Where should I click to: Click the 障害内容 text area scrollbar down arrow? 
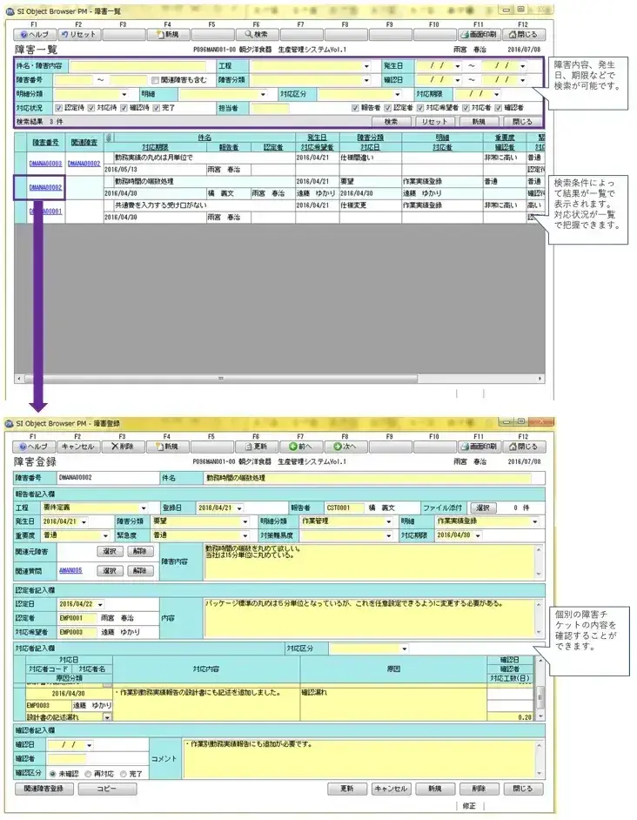(539, 575)
